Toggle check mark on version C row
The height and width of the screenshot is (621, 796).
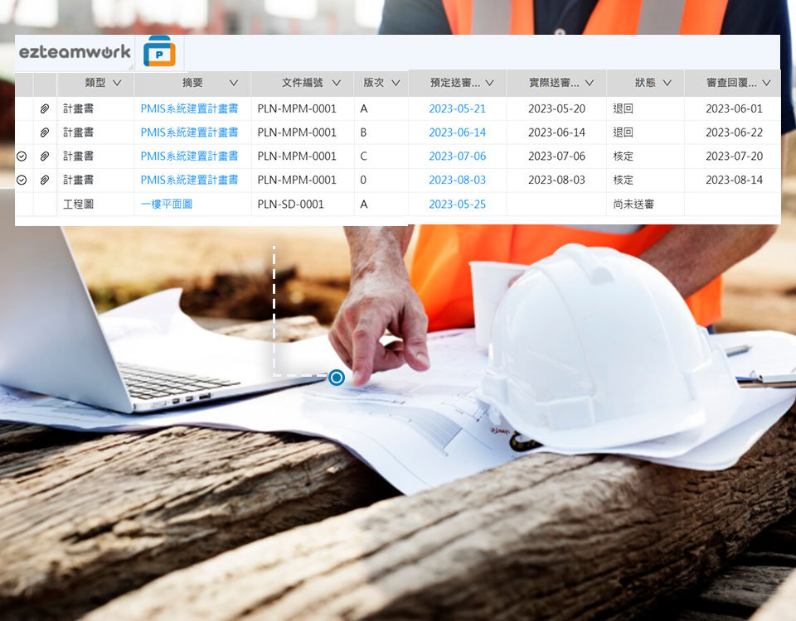click(x=22, y=156)
